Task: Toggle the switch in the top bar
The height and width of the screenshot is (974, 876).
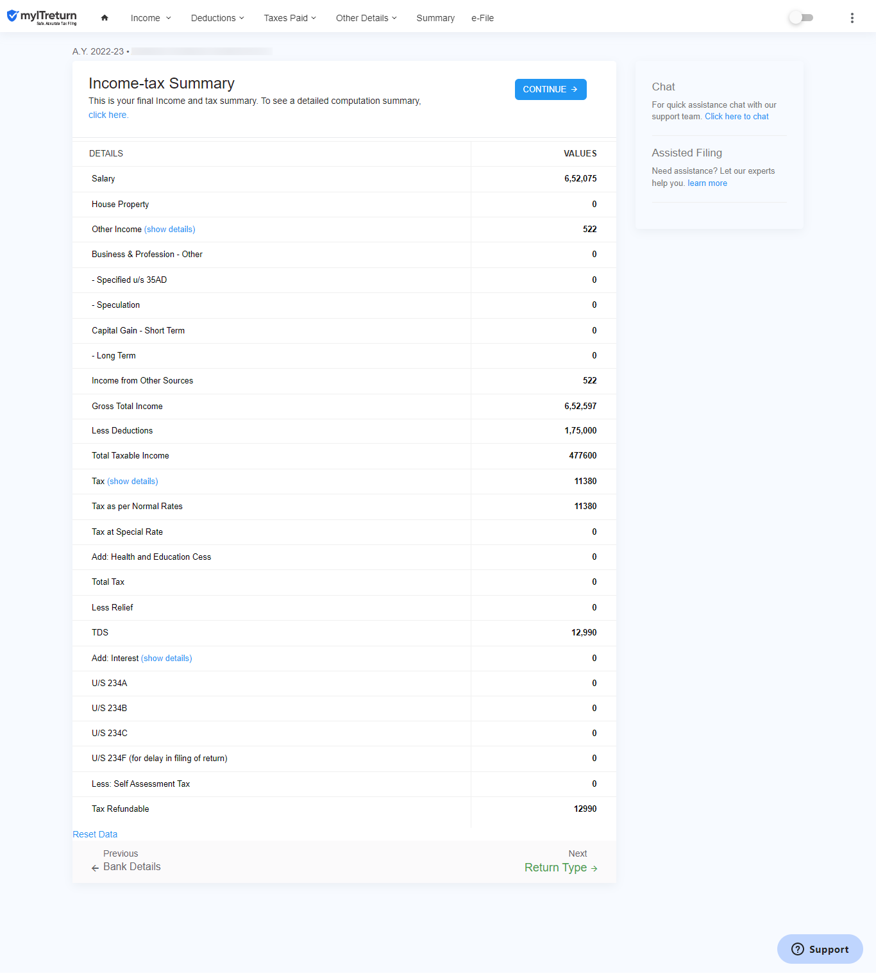Action: click(x=801, y=18)
